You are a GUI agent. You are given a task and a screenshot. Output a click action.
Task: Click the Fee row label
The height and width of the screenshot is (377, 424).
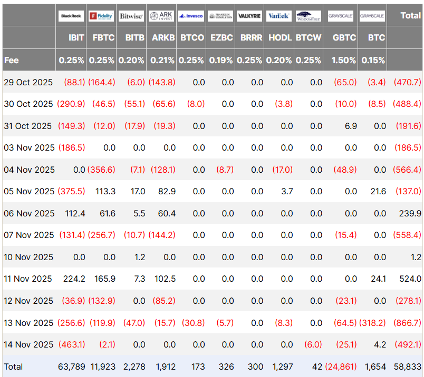coord(12,60)
